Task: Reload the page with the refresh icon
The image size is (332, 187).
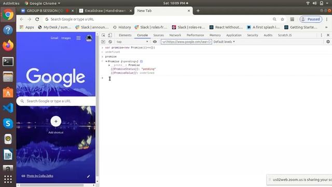Action: pyautogui.click(x=37, y=19)
